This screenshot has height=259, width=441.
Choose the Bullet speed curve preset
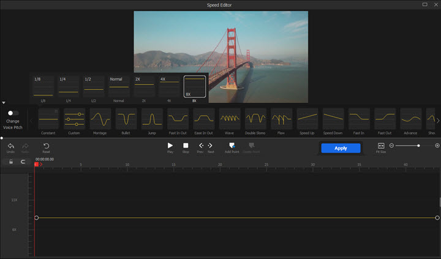click(126, 118)
